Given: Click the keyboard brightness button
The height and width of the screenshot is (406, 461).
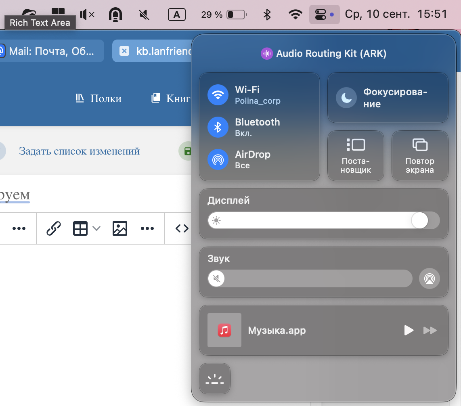Looking at the screenshot, I should click(x=215, y=379).
